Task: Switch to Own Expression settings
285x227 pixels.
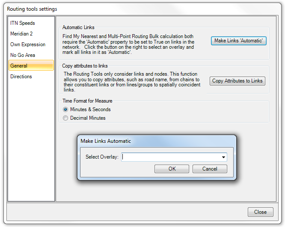Action: click(x=28, y=44)
